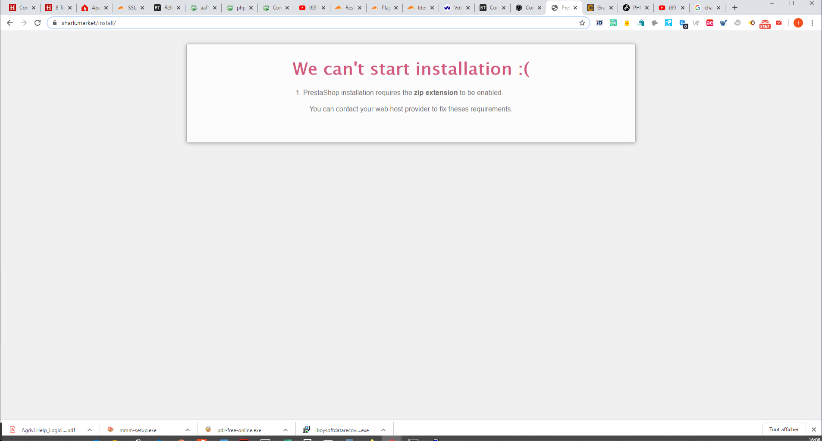Open the orange "I" Chrome profile avatar
This screenshot has width=822, height=445.
[798, 23]
